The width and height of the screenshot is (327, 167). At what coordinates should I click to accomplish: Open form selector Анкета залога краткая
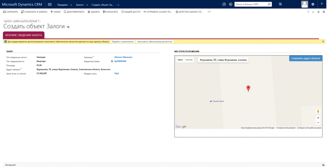[22, 21]
